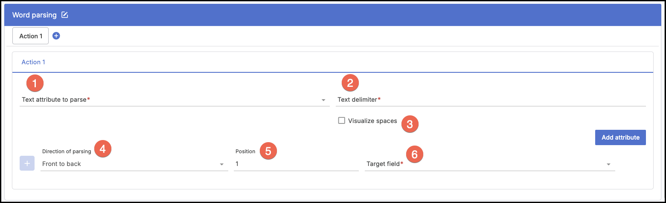Click the red numbered marker 2
This screenshot has height=203, width=666.
point(350,83)
